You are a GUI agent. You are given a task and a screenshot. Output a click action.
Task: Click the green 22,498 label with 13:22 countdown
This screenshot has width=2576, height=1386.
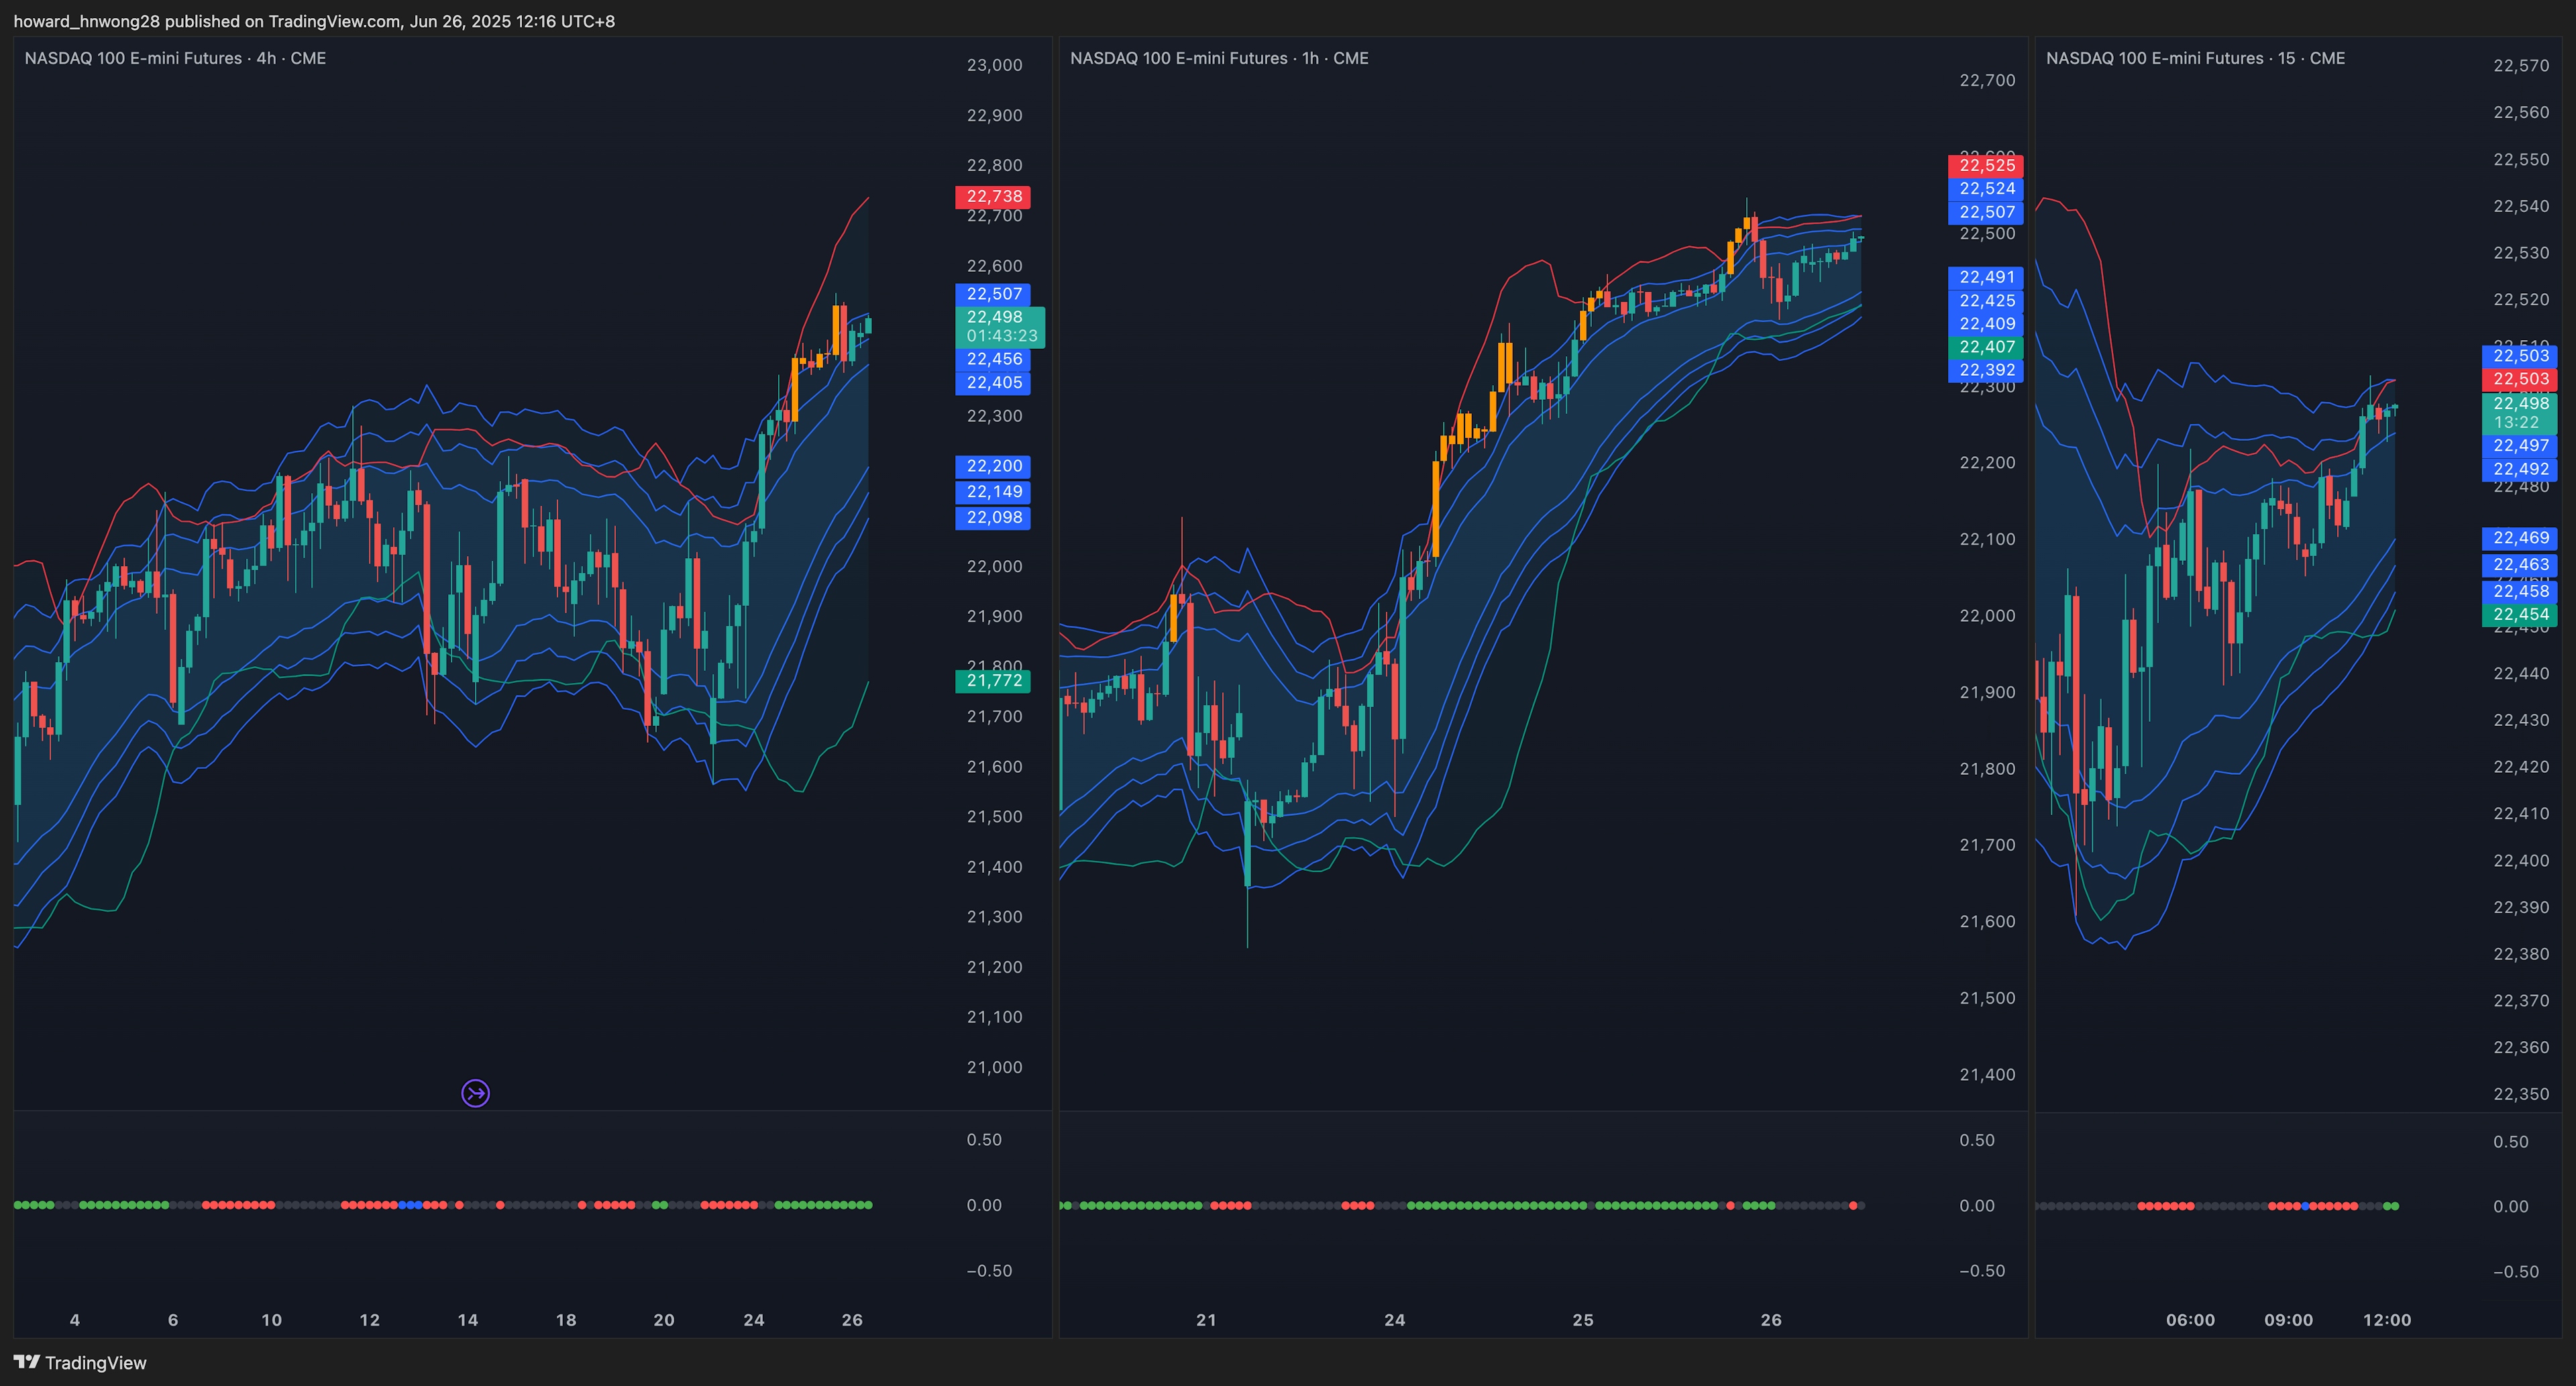point(2520,412)
